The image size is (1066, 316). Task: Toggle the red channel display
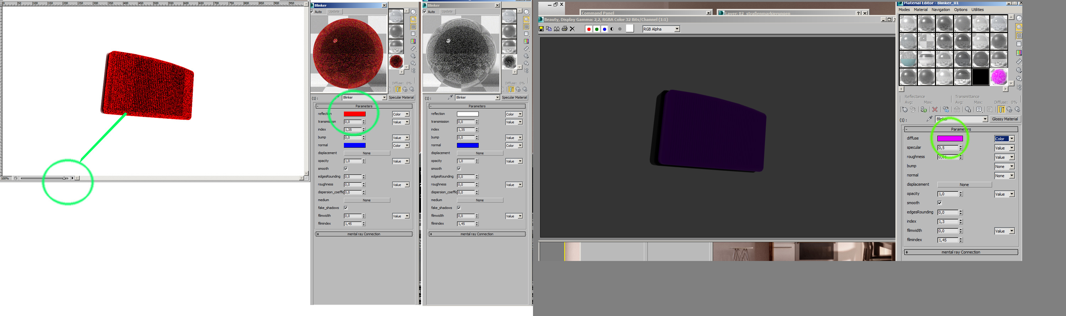click(589, 29)
